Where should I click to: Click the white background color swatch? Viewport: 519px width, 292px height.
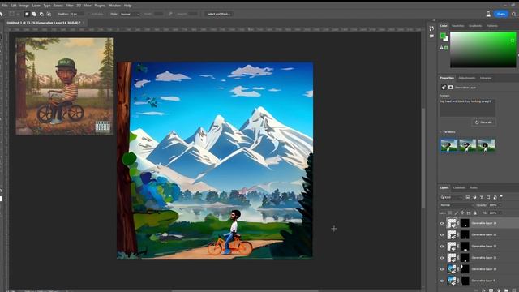[x=447, y=39]
